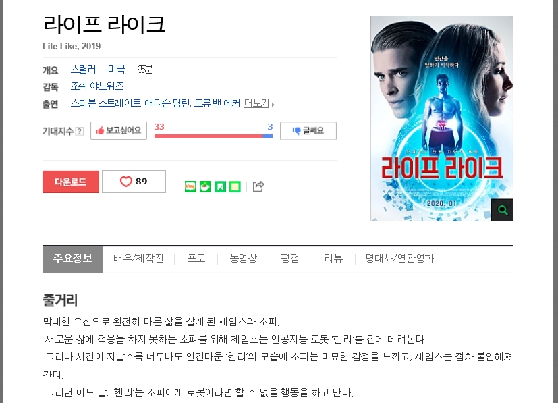Expand cast list with 더보기
Viewport: 558px width, 403px height.
(x=256, y=103)
